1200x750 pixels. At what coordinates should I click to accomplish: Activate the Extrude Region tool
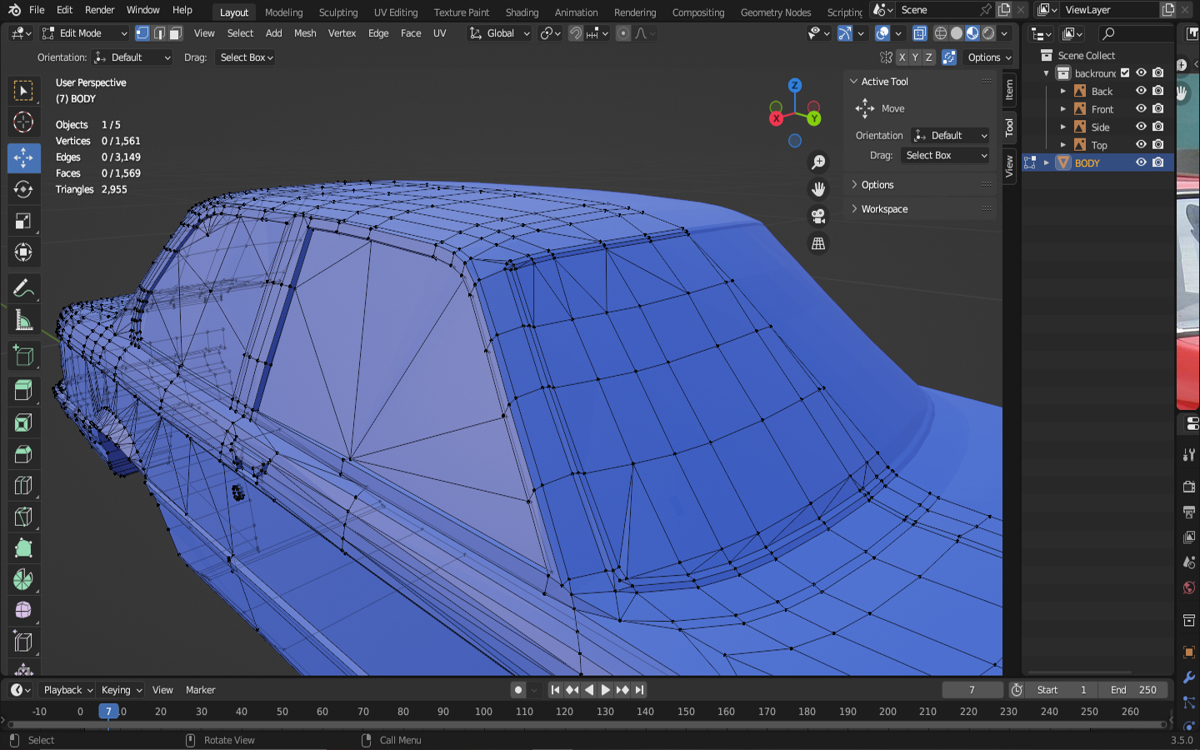tap(23, 389)
